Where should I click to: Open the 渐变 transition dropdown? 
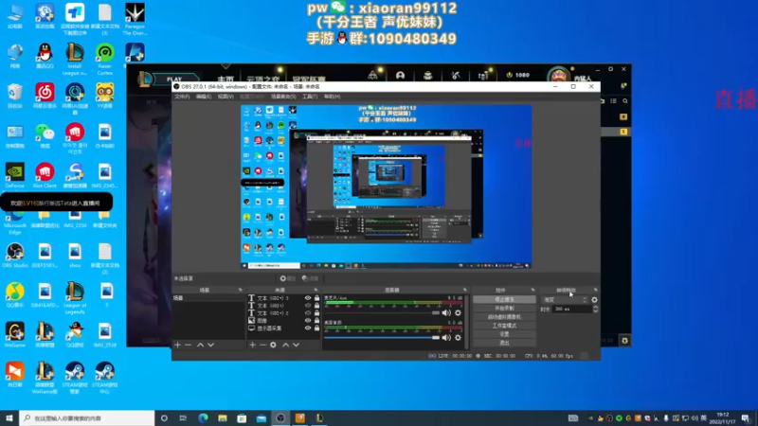(564, 300)
